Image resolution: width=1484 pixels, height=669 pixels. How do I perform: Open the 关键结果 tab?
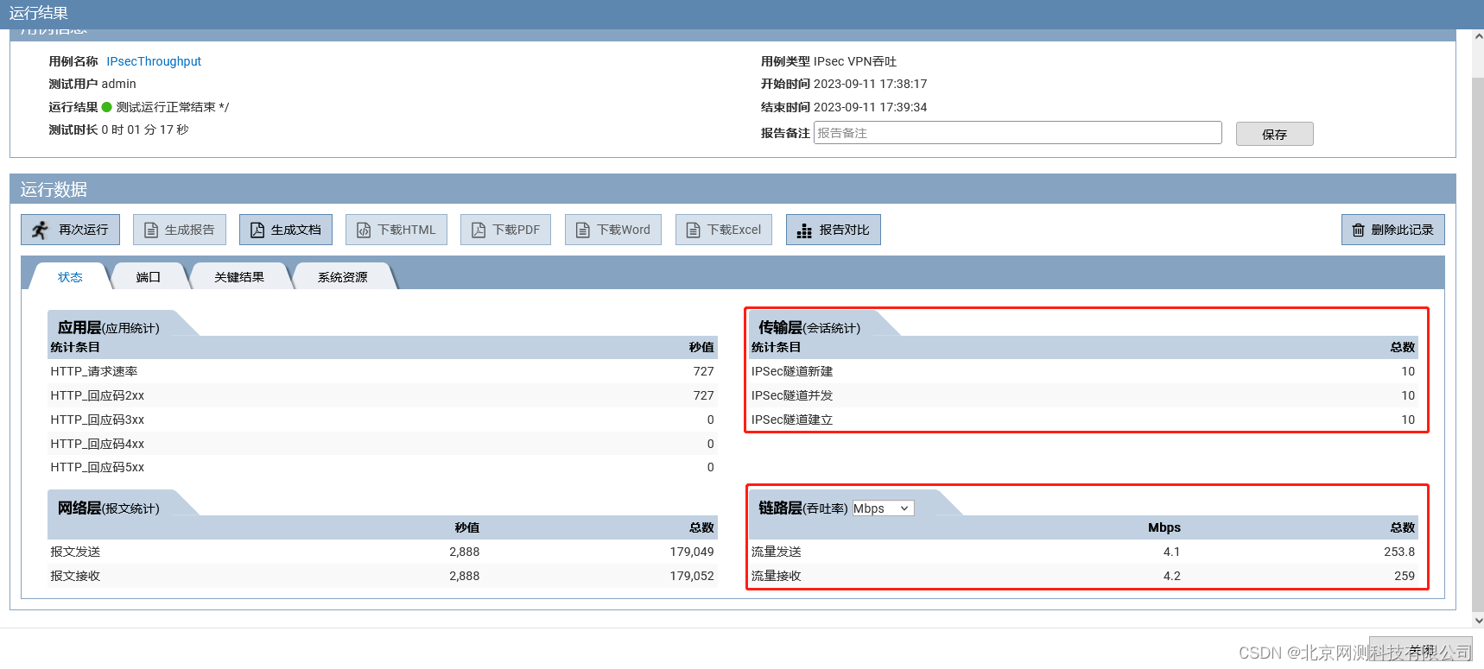[239, 277]
